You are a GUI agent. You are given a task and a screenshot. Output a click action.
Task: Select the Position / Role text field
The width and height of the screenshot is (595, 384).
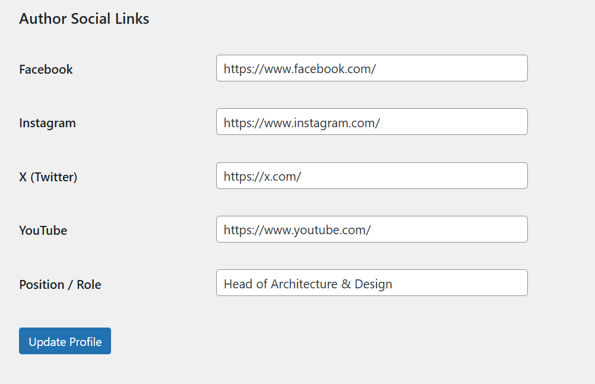[x=371, y=282]
